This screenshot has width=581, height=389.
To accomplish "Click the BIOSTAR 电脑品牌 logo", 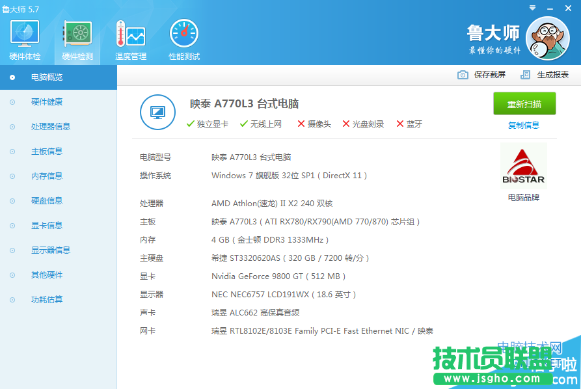I will pyautogui.click(x=523, y=165).
